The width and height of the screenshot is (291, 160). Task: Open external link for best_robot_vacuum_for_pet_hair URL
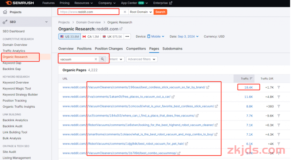pyautogui.click(x=187, y=144)
